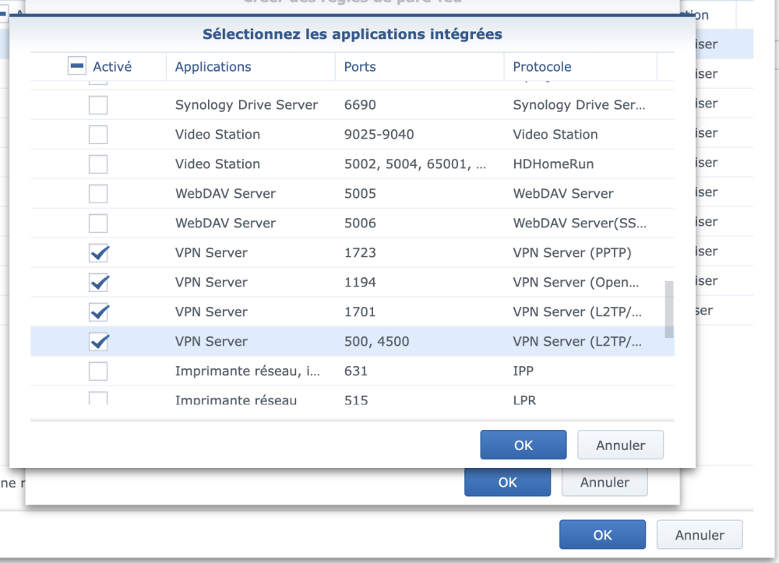Confirm application selection with OK button
This screenshot has width=779, height=563.
(523, 445)
